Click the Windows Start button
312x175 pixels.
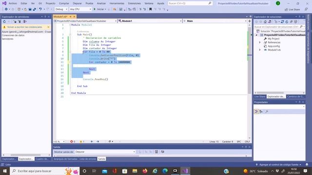[x=5, y=171]
